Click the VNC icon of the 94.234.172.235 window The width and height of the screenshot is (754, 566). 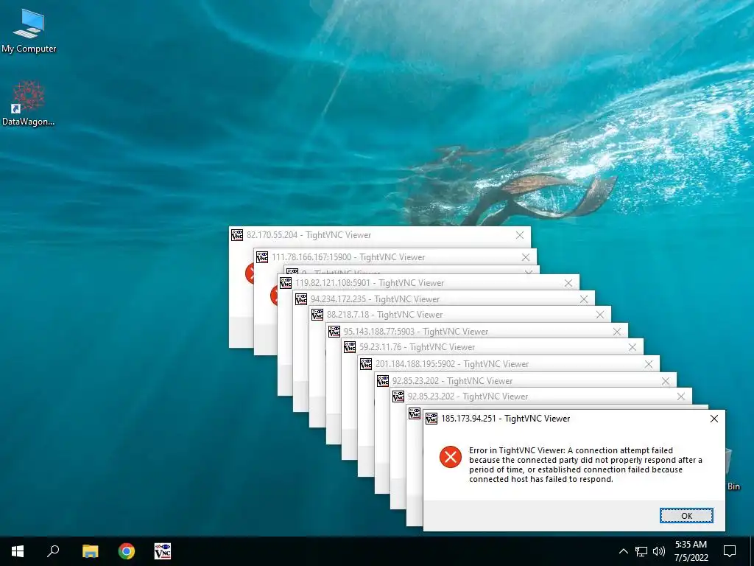click(x=301, y=299)
